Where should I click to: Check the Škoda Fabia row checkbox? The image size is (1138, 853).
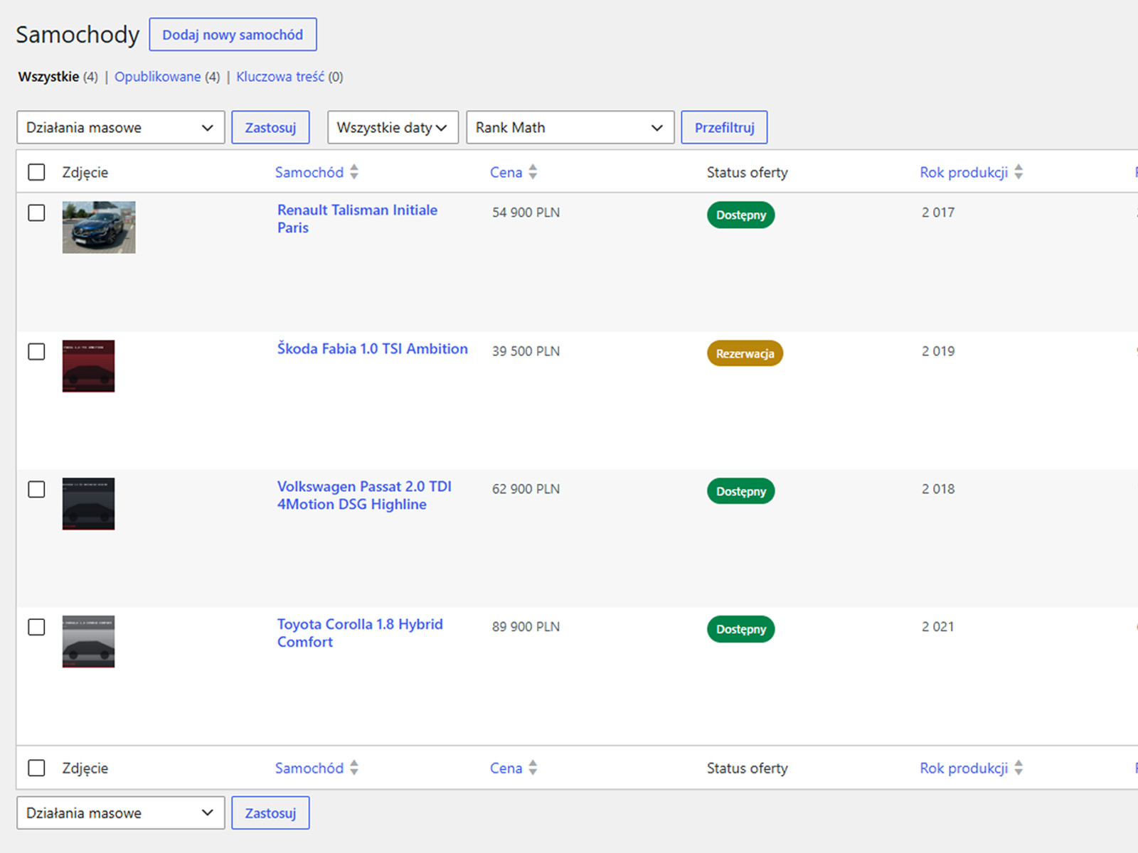pos(36,351)
